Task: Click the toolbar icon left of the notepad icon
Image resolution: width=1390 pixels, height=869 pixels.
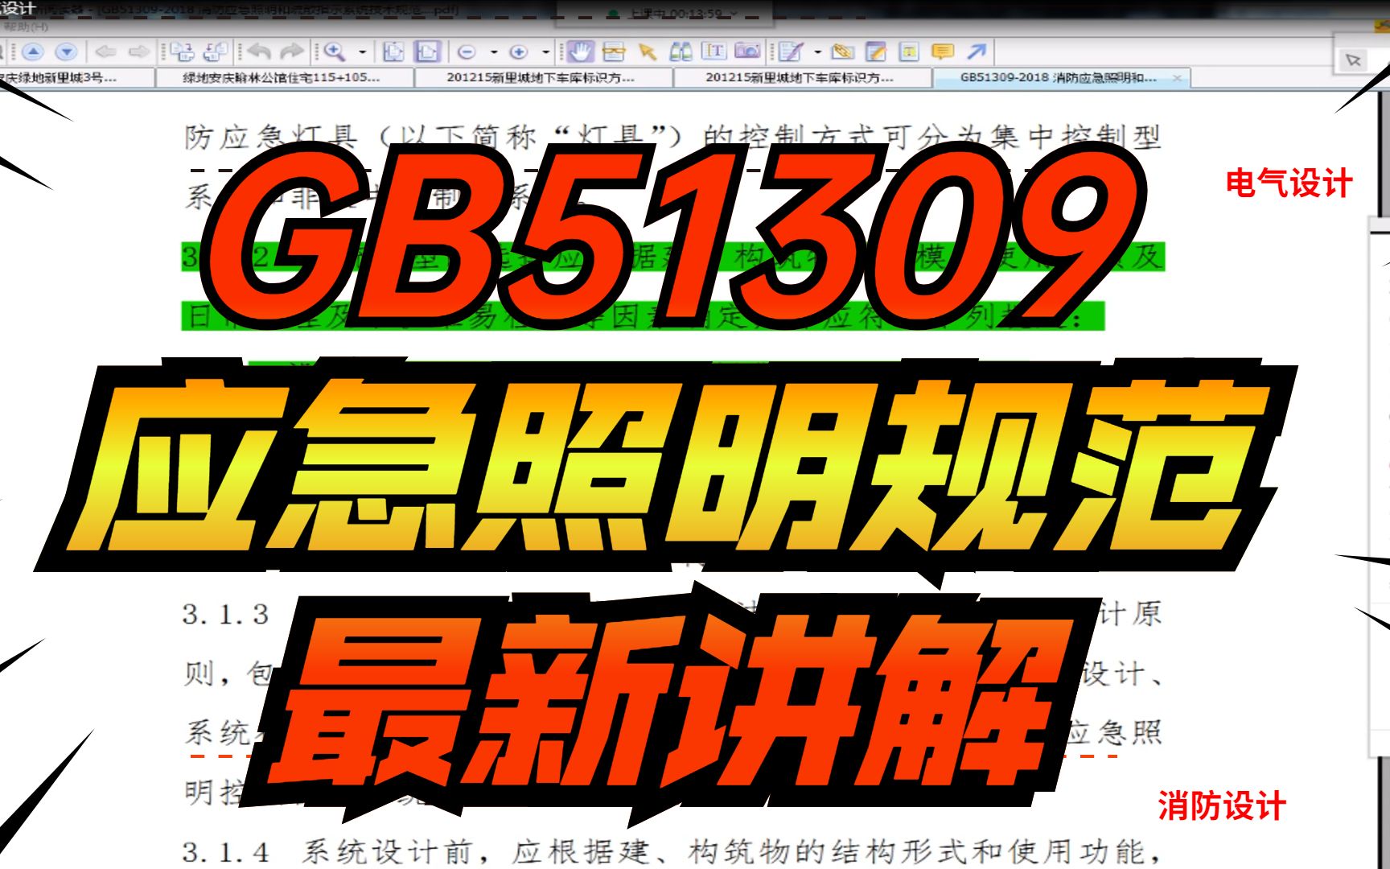Action: point(842,52)
